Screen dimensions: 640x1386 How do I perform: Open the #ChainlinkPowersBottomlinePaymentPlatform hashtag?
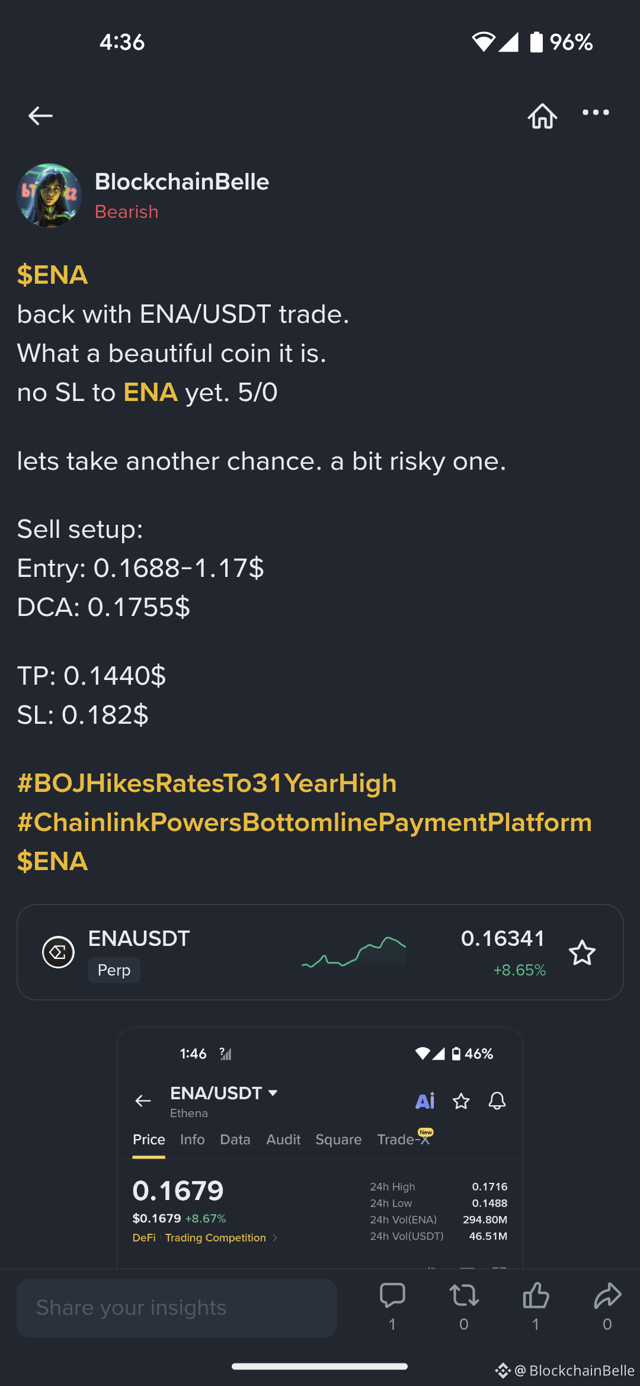[x=305, y=822]
